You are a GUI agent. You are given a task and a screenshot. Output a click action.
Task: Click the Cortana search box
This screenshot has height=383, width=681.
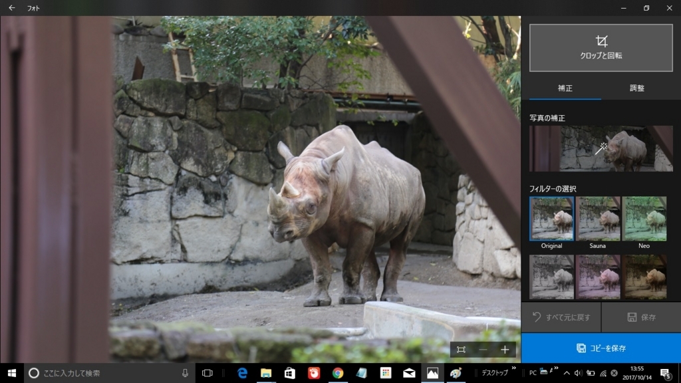click(108, 373)
